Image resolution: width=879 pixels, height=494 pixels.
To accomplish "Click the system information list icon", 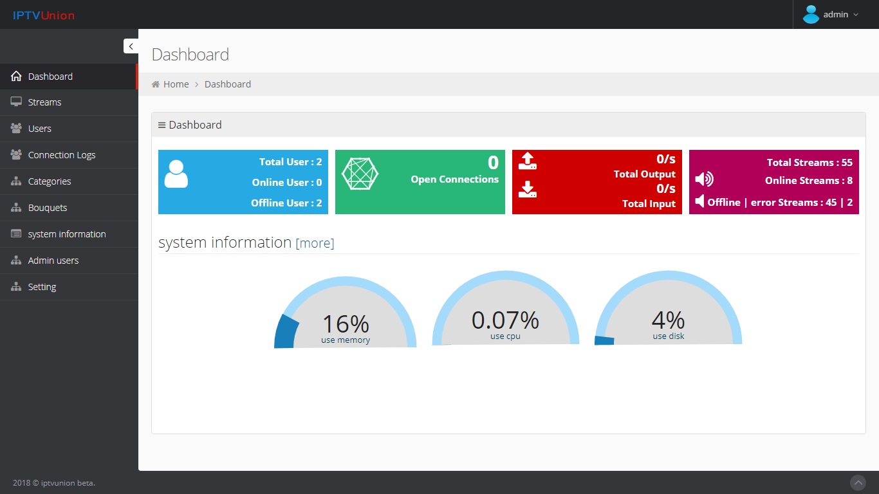I will point(16,234).
